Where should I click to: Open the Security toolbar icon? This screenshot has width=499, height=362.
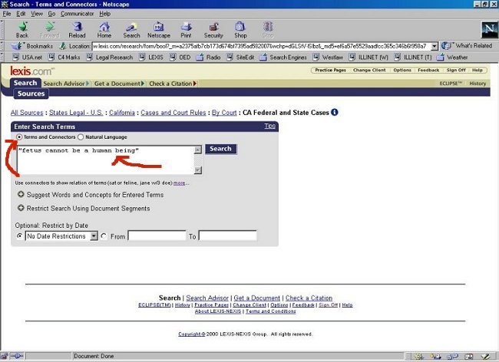[x=213, y=30]
